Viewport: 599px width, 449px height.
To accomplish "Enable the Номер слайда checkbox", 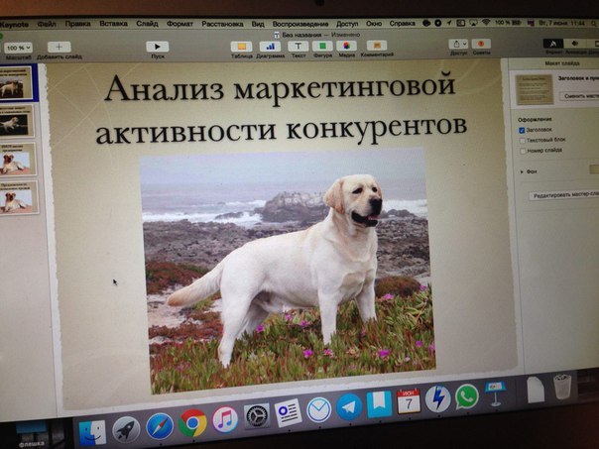I will 523,151.
